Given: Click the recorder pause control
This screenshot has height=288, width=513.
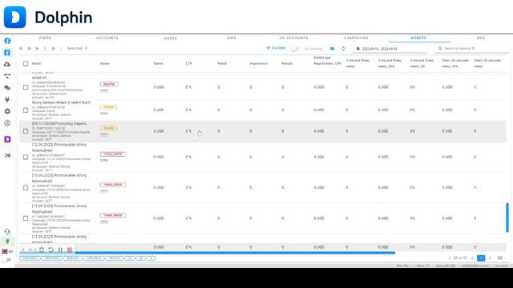Looking at the screenshot, I should coord(60,250).
